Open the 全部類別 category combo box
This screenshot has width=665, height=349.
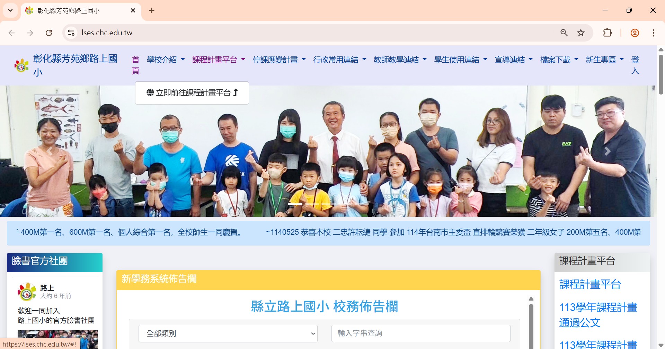coord(228,333)
